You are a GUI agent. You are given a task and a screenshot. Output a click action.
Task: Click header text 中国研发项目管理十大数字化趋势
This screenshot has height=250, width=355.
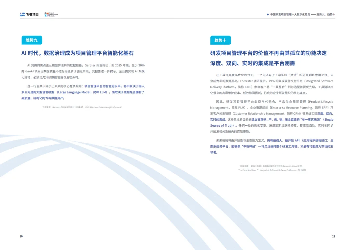[290, 14]
